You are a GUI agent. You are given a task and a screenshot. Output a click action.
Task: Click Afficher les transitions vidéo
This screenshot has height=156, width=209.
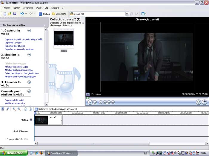click(19, 70)
